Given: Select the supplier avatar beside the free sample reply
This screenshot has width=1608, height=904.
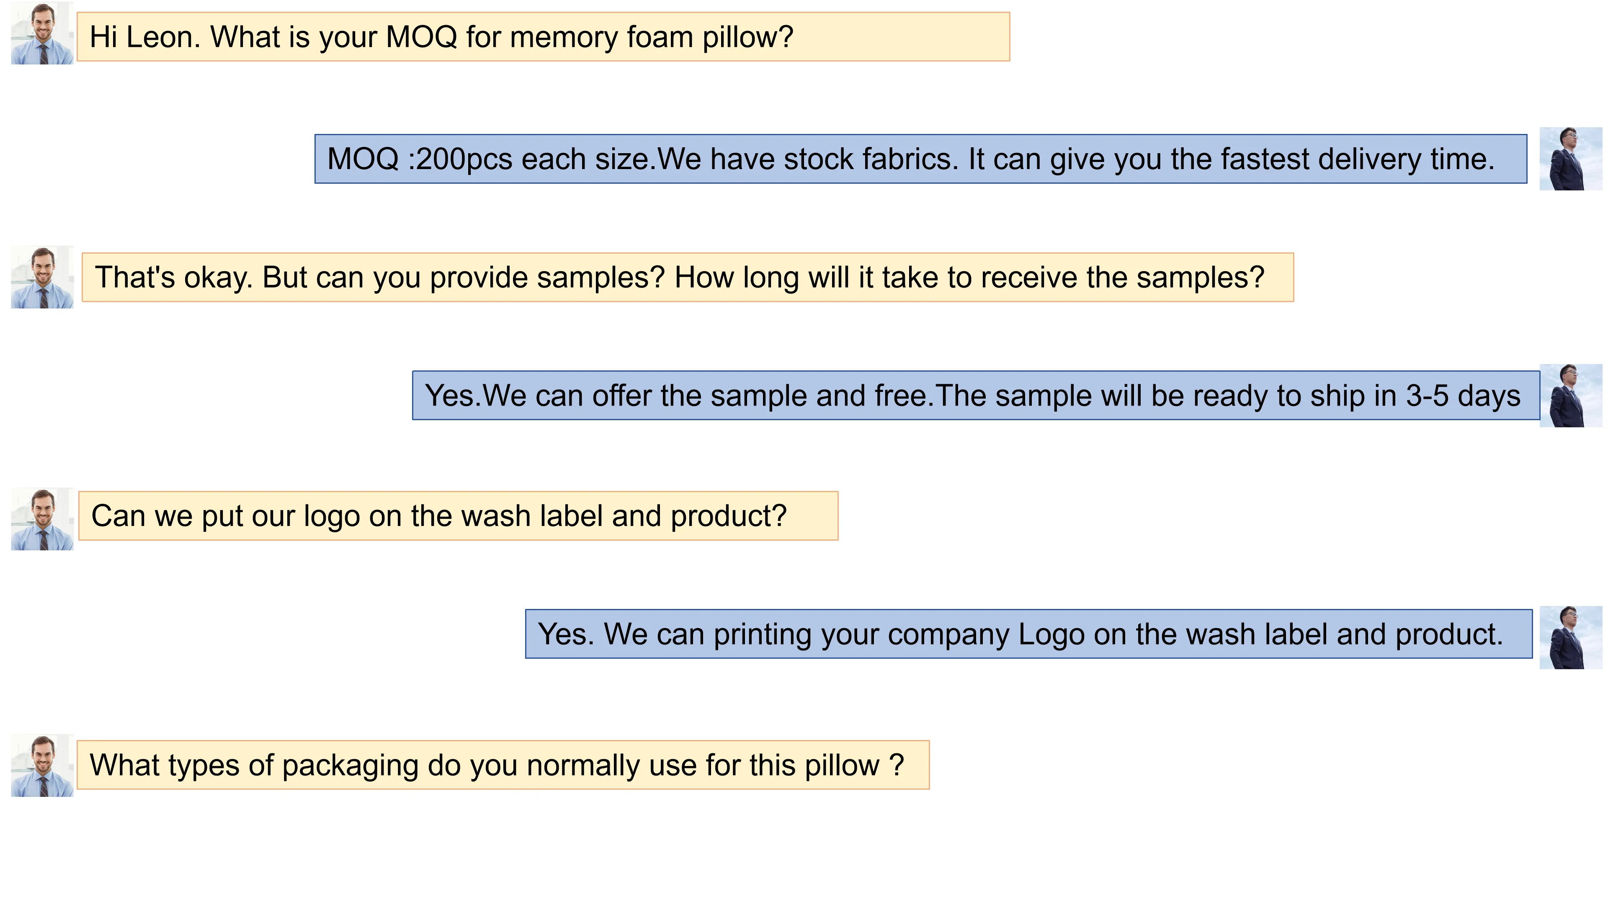Looking at the screenshot, I should click(1570, 395).
